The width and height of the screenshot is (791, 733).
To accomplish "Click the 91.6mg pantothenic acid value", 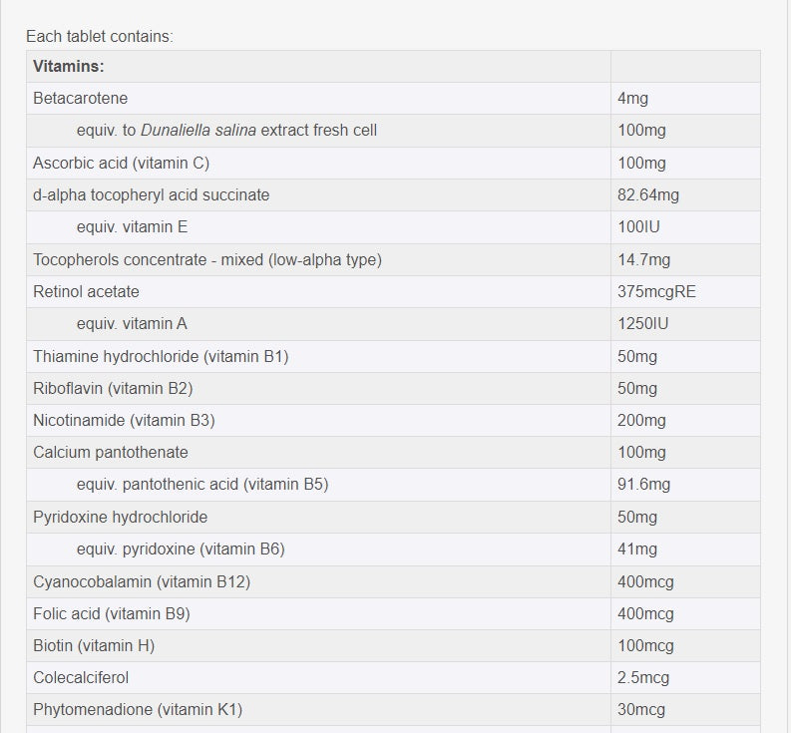I will pyautogui.click(x=643, y=485).
